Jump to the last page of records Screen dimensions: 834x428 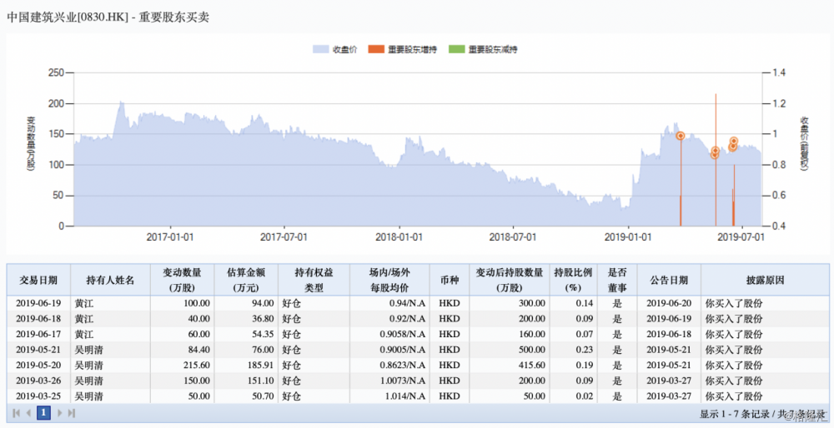coord(71,412)
